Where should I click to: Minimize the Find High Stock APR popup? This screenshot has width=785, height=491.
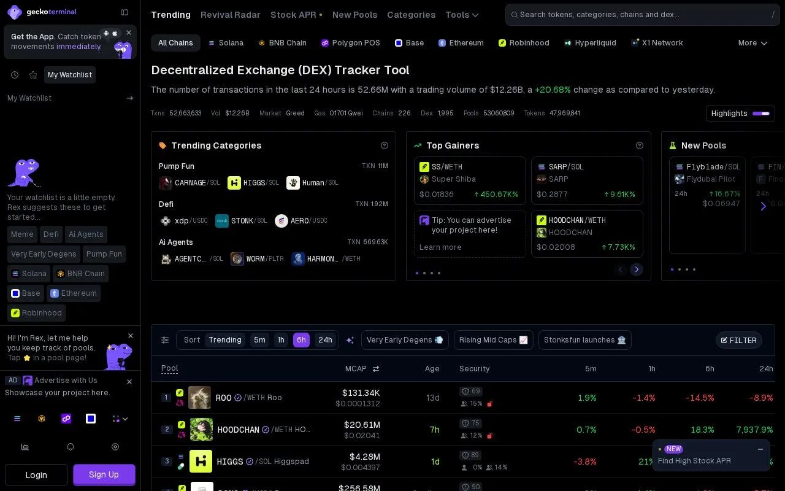point(760,449)
